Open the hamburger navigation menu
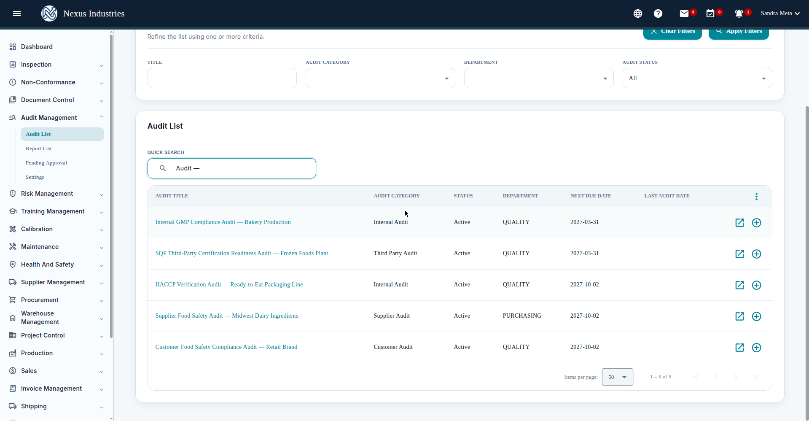809x421 pixels. pos(17,13)
